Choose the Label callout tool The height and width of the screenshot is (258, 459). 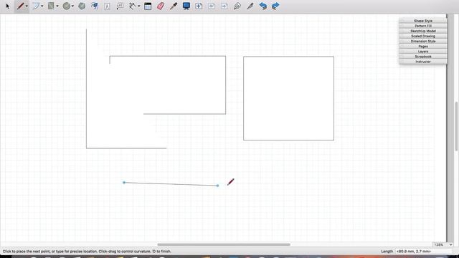pos(120,6)
